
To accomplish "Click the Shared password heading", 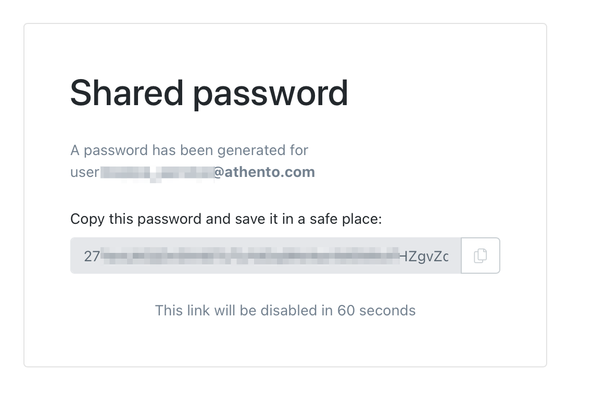I will tap(209, 93).
